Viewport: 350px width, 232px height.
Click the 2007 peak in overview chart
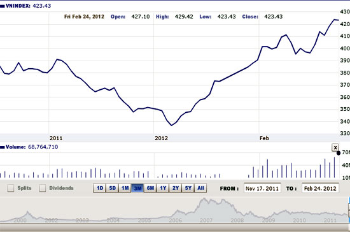(204, 199)
